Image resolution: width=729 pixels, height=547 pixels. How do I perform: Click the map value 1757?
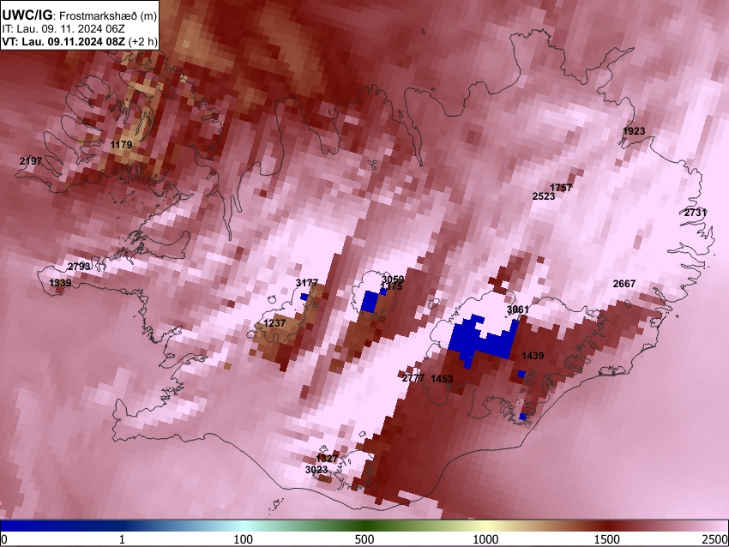click(561, 188)
